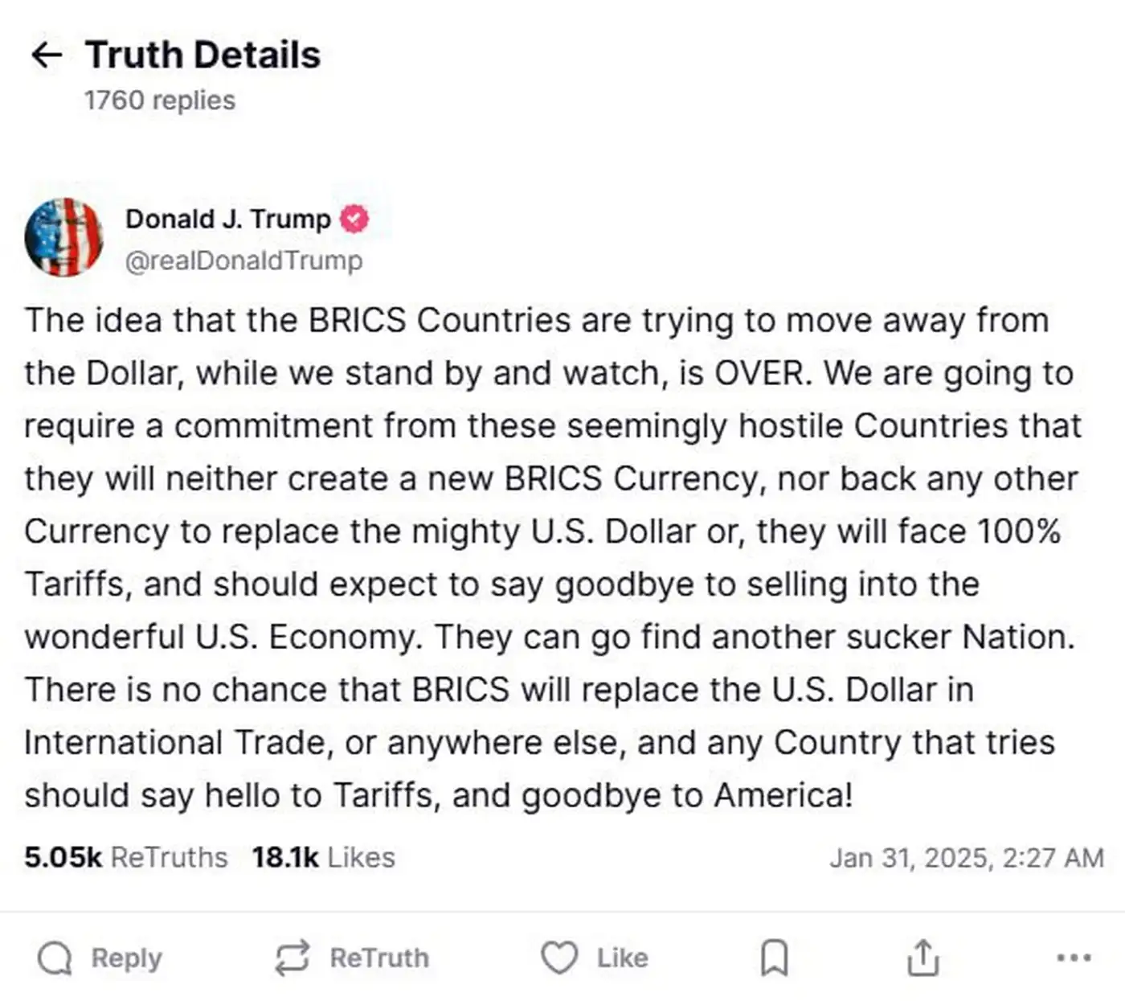This screenshot has height=1001, width=1125.
Task: Click the Reply text label
Action: [x=126, y=958]
